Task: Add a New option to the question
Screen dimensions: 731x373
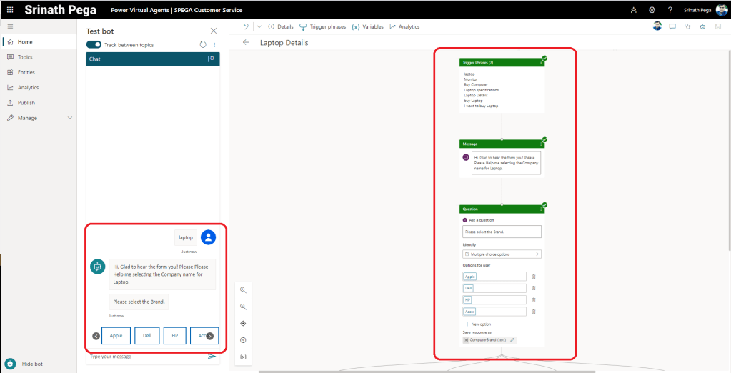Action: point(480,324)
